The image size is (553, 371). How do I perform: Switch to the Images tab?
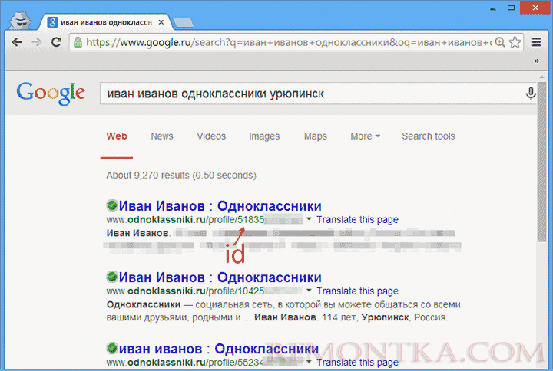pyautogui.click(x=264, y=136)
